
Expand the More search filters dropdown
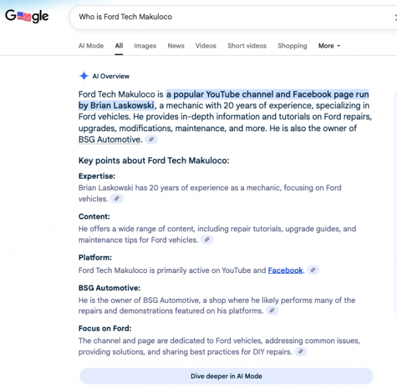point(329,46)
